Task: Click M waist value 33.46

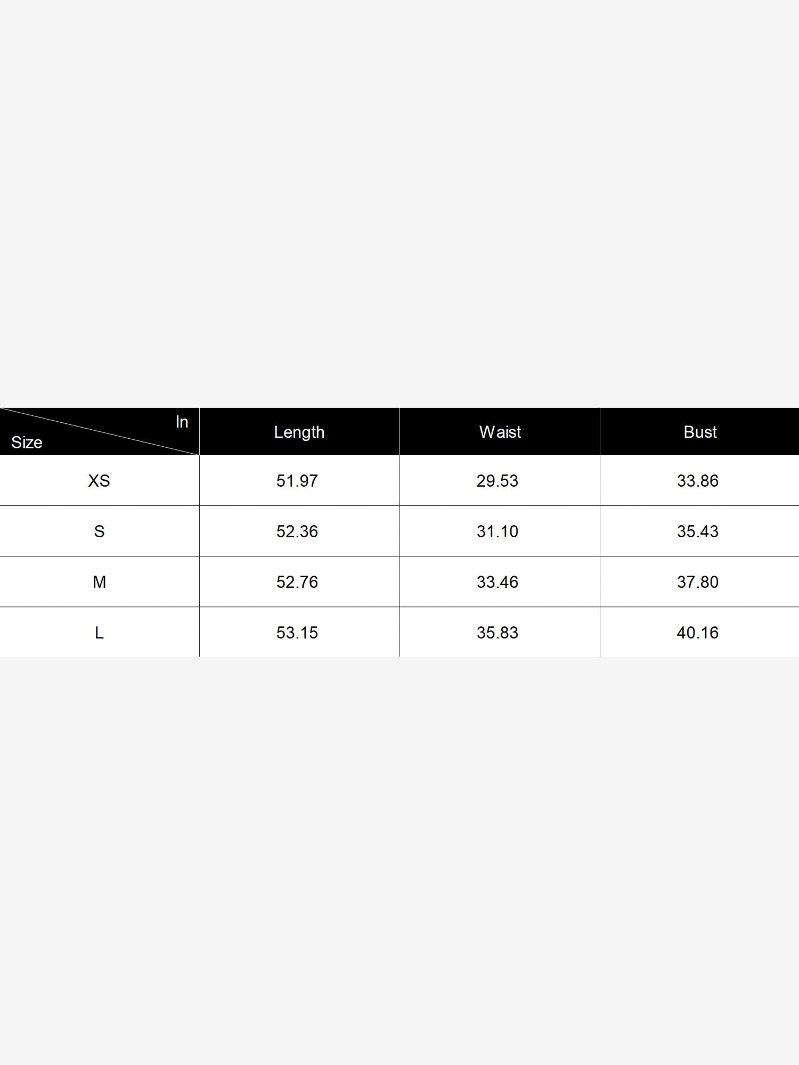Action: (497, 582)
